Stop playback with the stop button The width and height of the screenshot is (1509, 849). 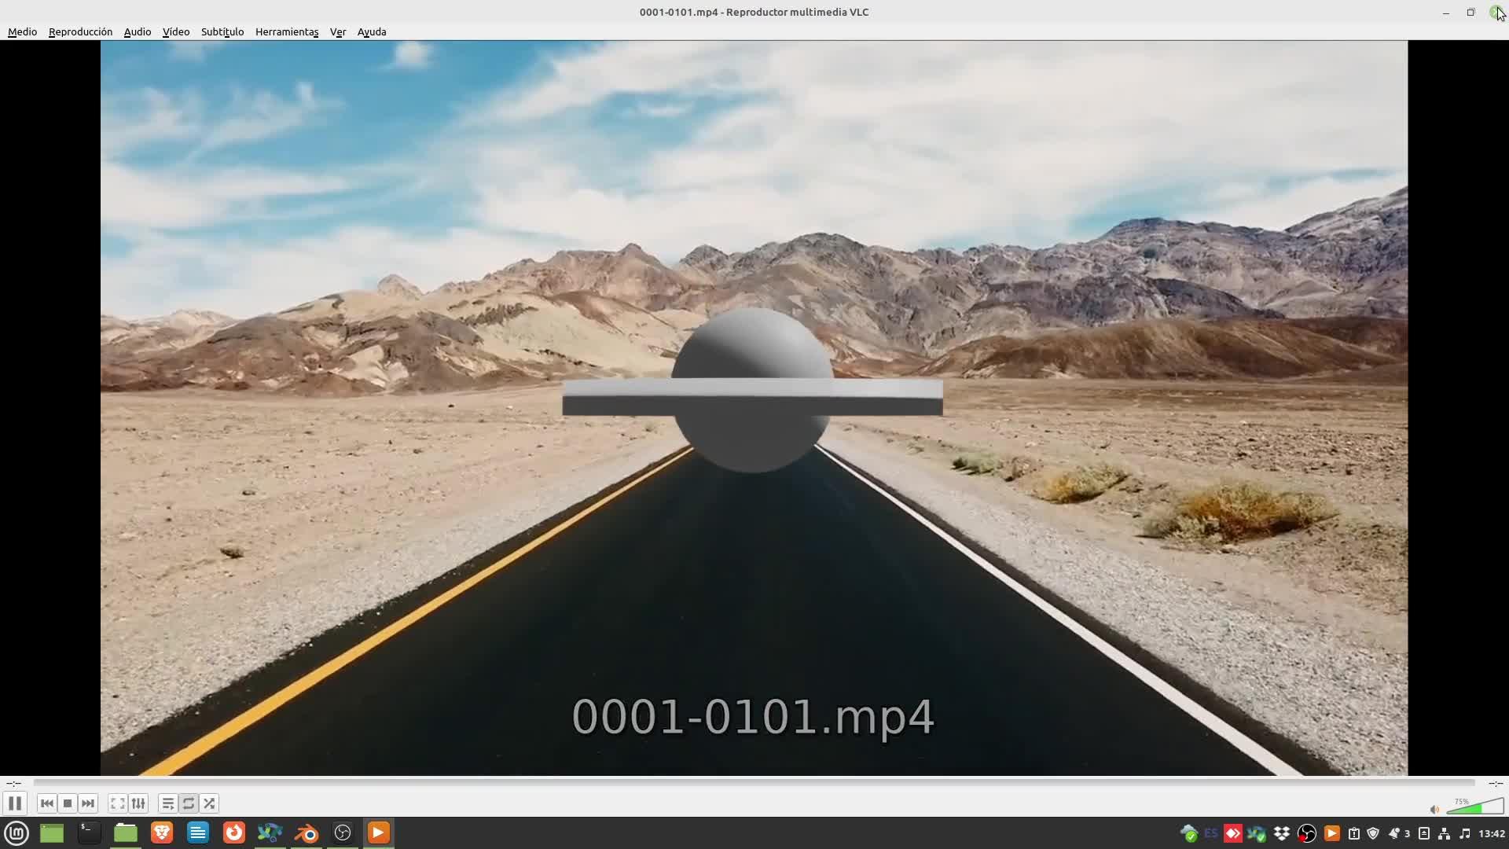click(x=68, y=803)
